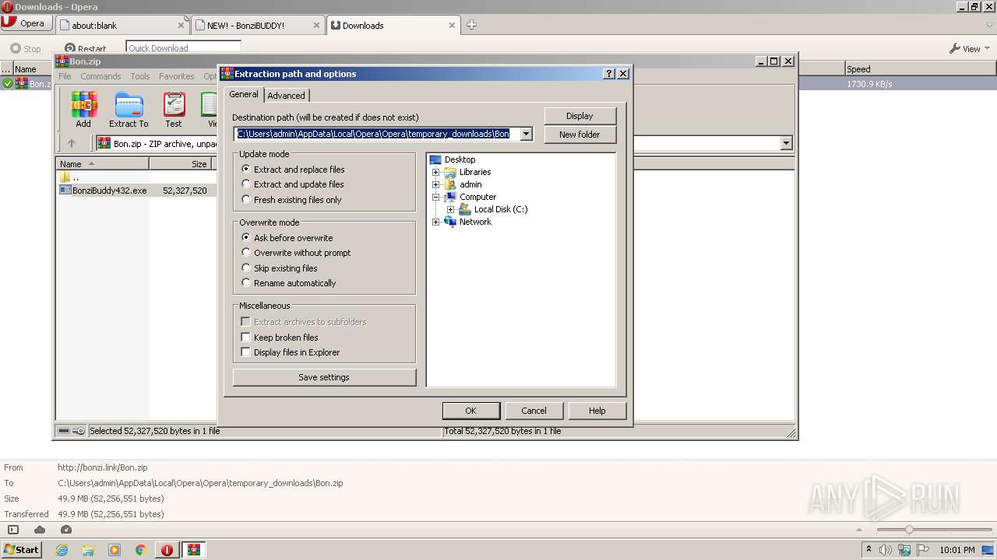Open the Opera View options menu
The width and height of the screenshot is (997, 560).
point(970,48)
